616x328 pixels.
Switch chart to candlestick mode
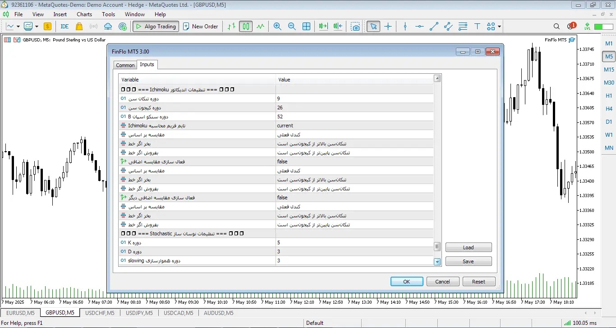(x=246, y=27)
